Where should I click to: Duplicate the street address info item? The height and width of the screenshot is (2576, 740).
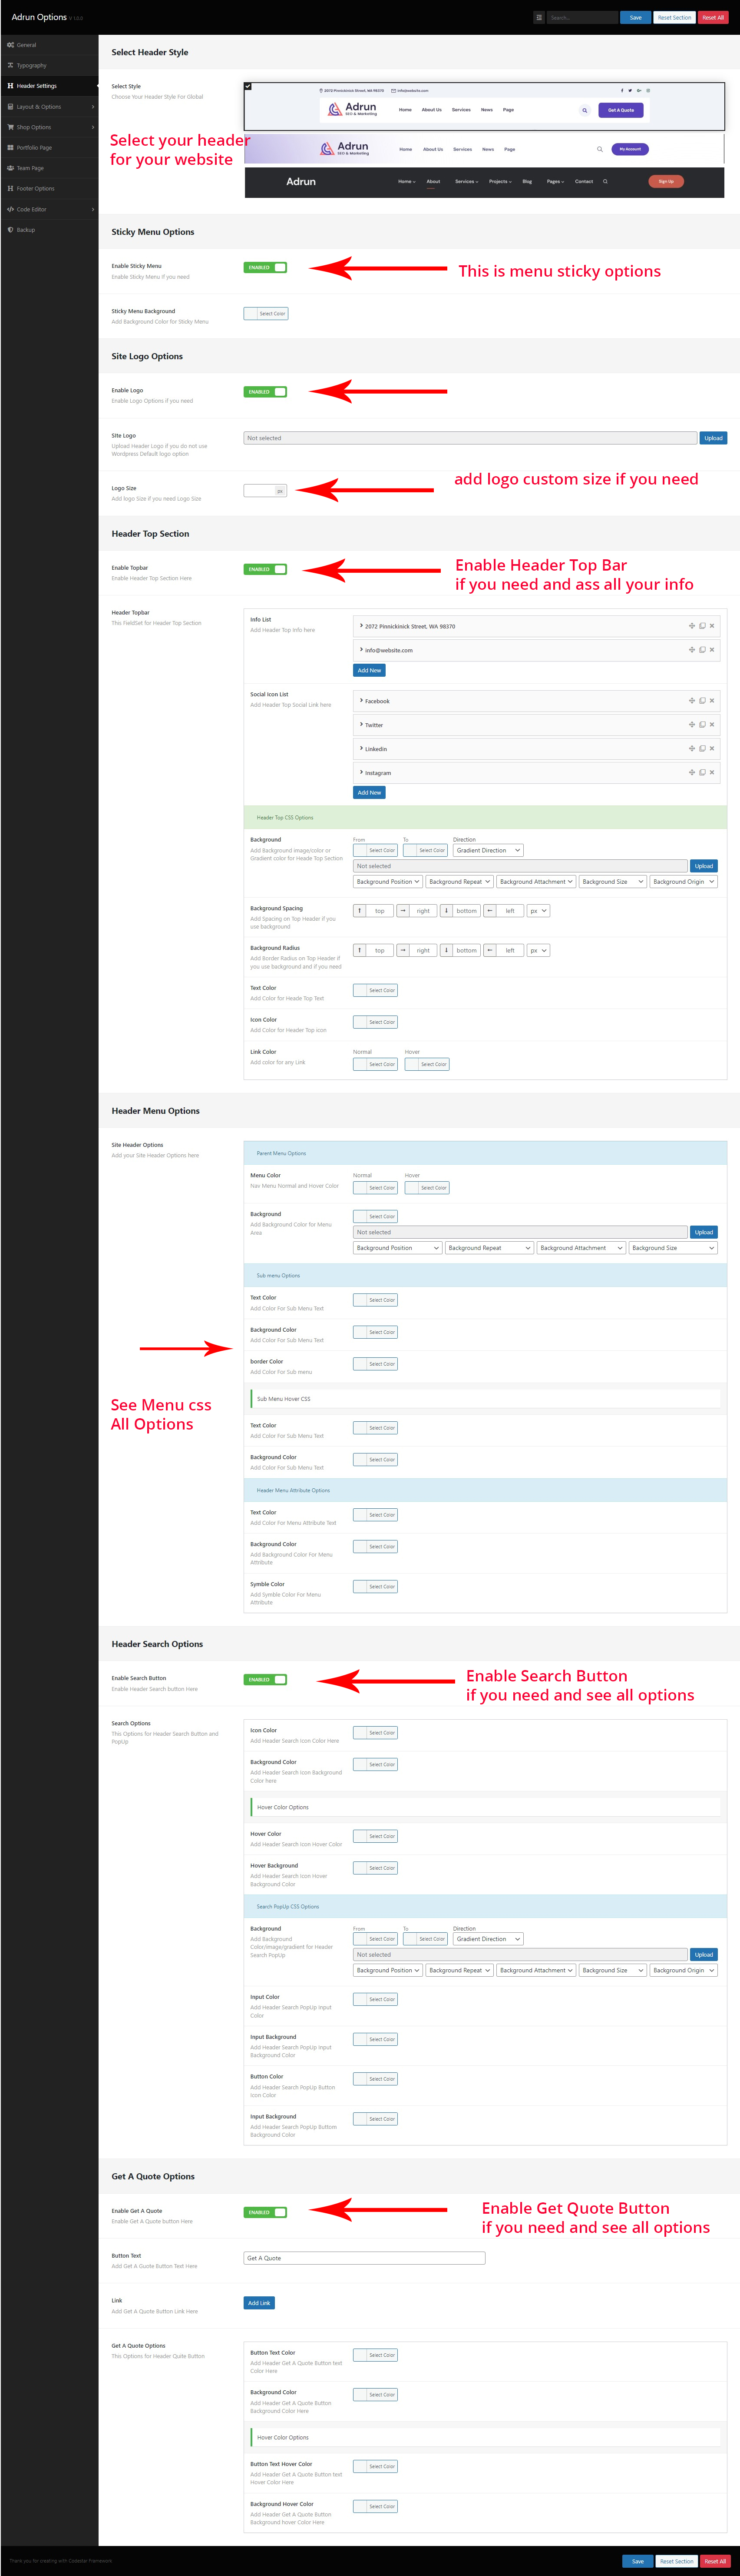[702, 626]
